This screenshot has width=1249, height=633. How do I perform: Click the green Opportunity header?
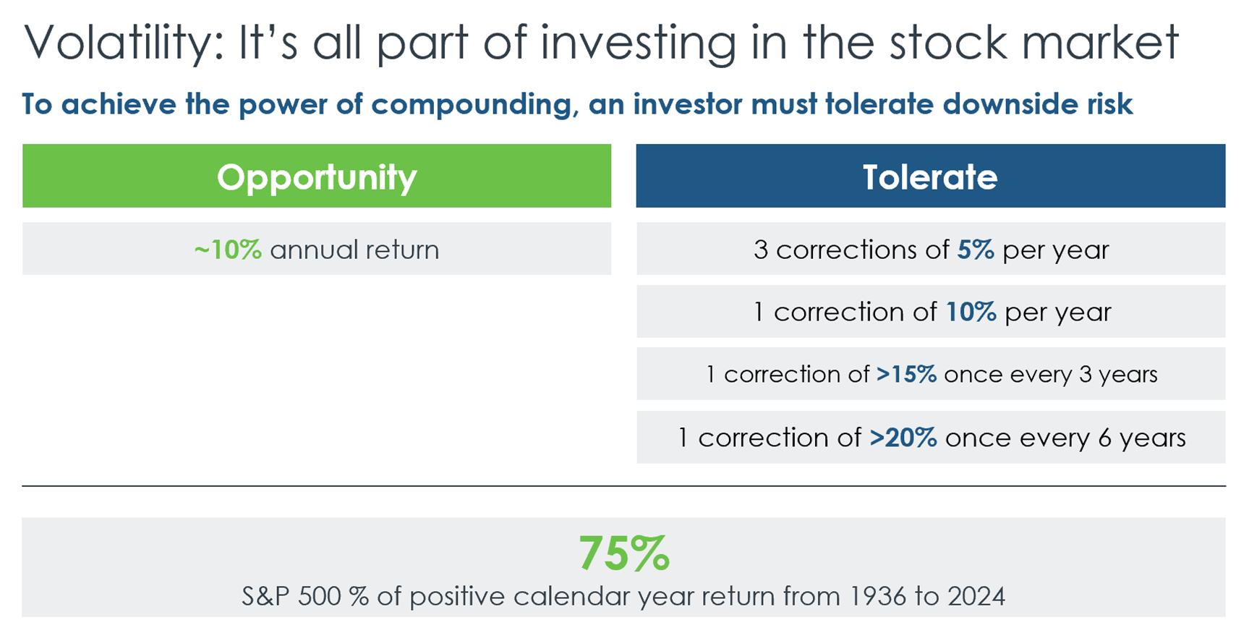(x=316, y=177)
